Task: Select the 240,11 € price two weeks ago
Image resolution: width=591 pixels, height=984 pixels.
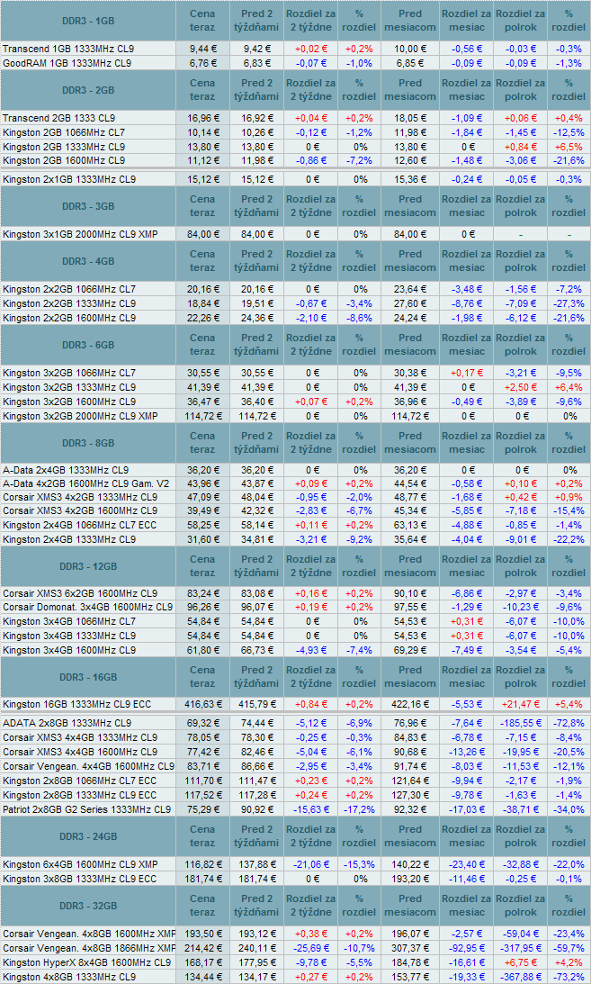Action: pyautogui.click(x=257, y=948)
